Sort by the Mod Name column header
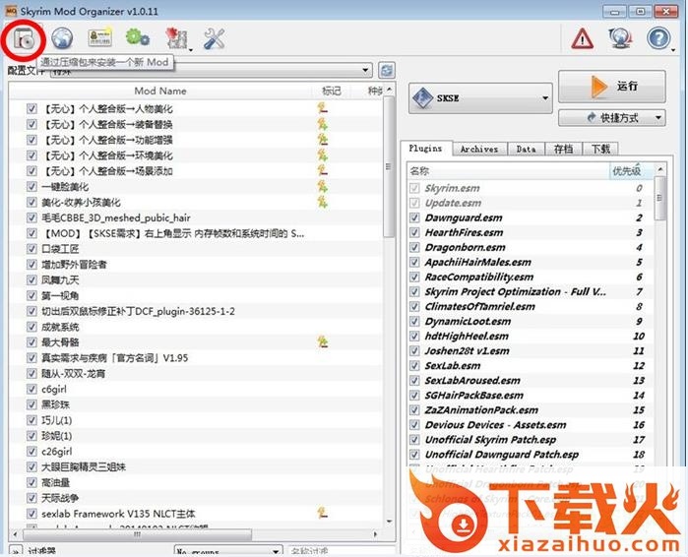This screenshot has height=557, width=688. 159,92
